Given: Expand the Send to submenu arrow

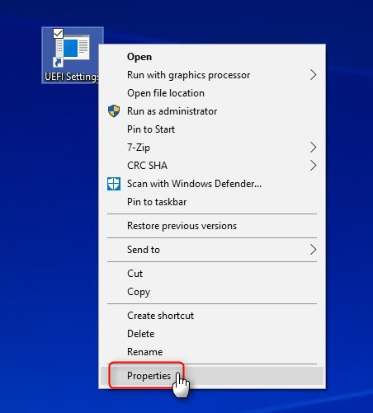Looking at the screenshot, I should [314, 250].
